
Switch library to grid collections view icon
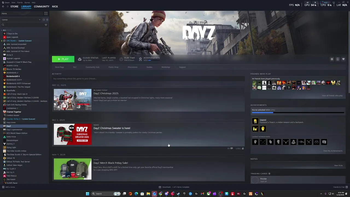coord(46,13)
